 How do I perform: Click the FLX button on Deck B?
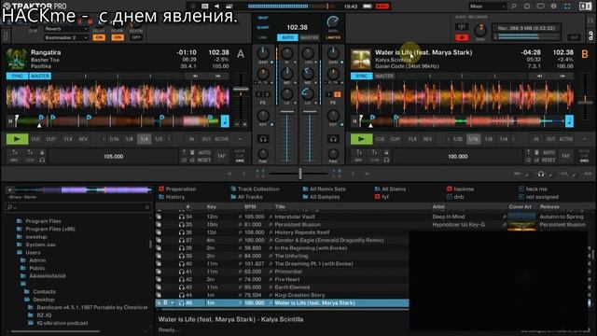[x=412, y=139]
